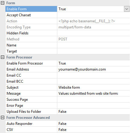Toggle the CSV False value
Image resolution: width=130 pixels, height=133 pixels.
coord(94,130)
